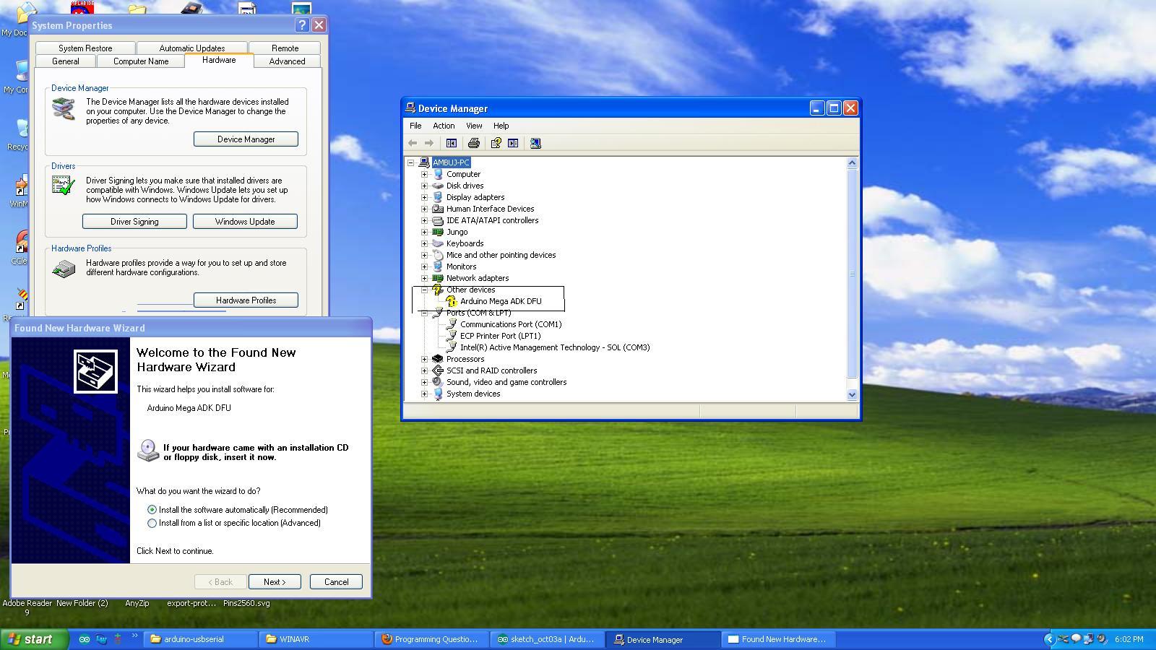The height and width of the screenshot is (650, 1156).
Task: Click the Device Manager vertical scrollbar up arrow
Action: tap(852, 162)
